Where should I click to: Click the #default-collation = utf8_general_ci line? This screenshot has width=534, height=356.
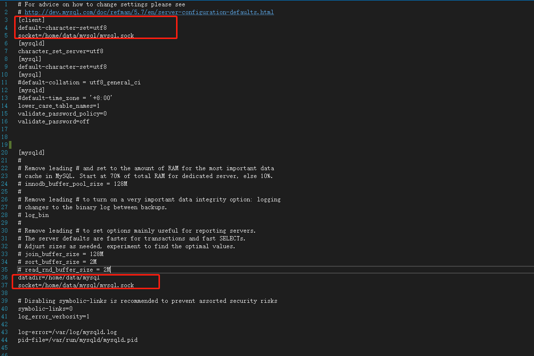(79, 83)
